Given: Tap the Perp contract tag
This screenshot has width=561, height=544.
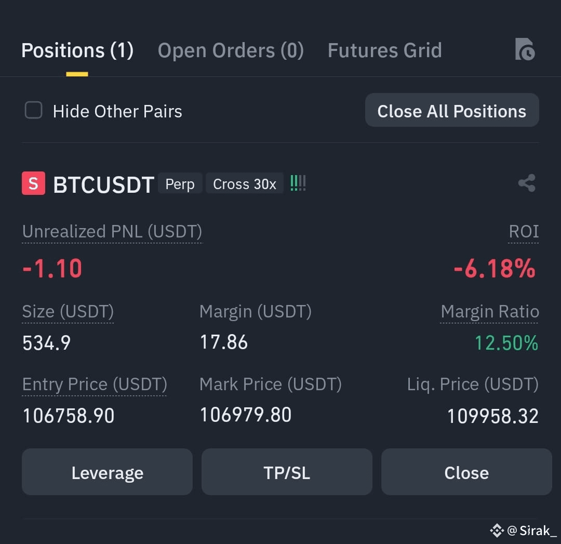Looking at the screenshot, I should pos(180,183).
